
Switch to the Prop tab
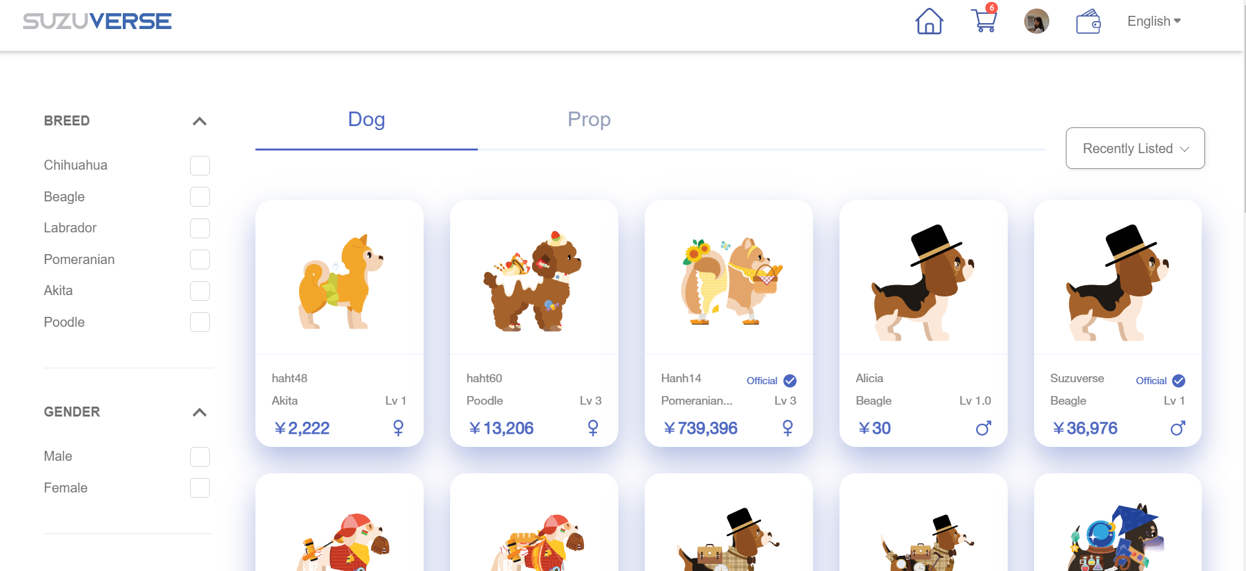click(x=589, y=119)
